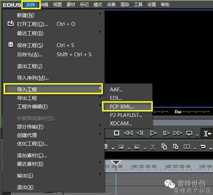Choose 退出(X) menu entry
Viewport: 213px width, 195px height.
[x=54, y=187]
